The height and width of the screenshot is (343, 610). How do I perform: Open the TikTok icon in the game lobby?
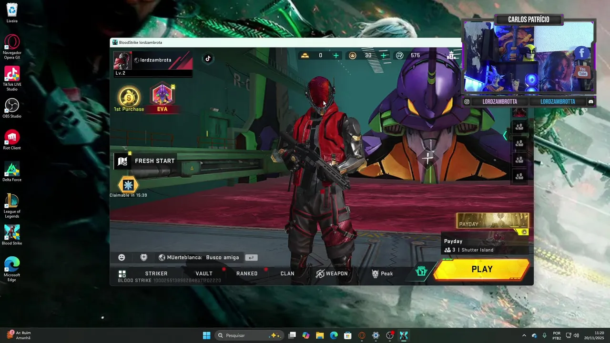(208, 59)
